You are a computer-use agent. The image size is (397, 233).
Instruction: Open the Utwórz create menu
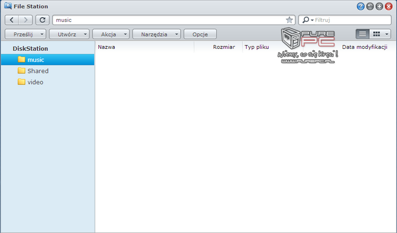point(69,34)
